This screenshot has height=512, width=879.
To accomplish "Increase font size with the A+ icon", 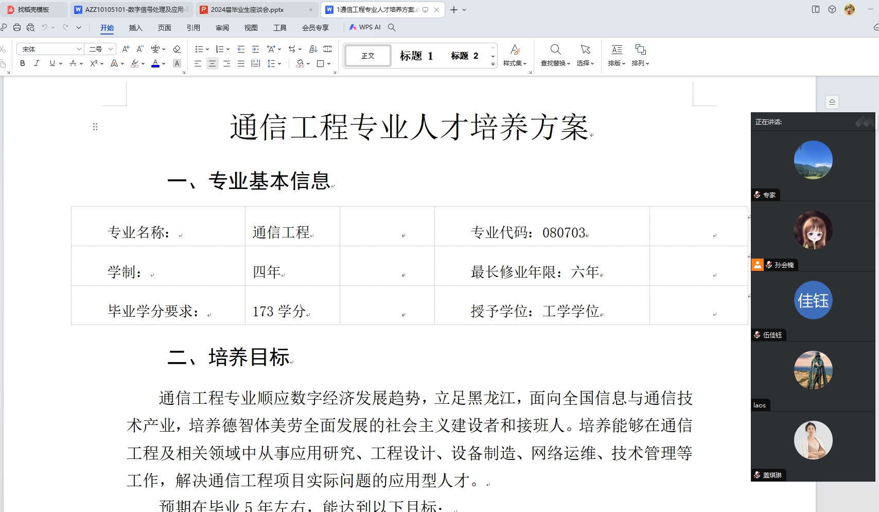I will (126, 49).
